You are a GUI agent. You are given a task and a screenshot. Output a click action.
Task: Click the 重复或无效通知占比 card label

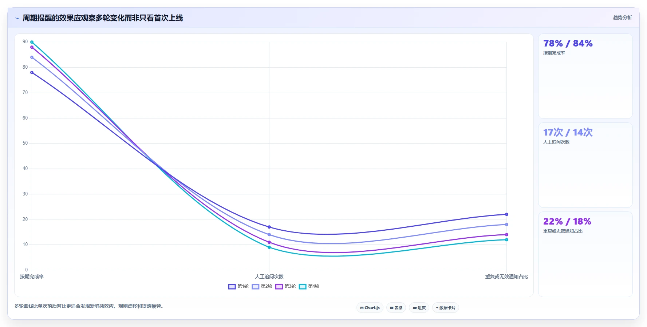click(x=563, y=231)
